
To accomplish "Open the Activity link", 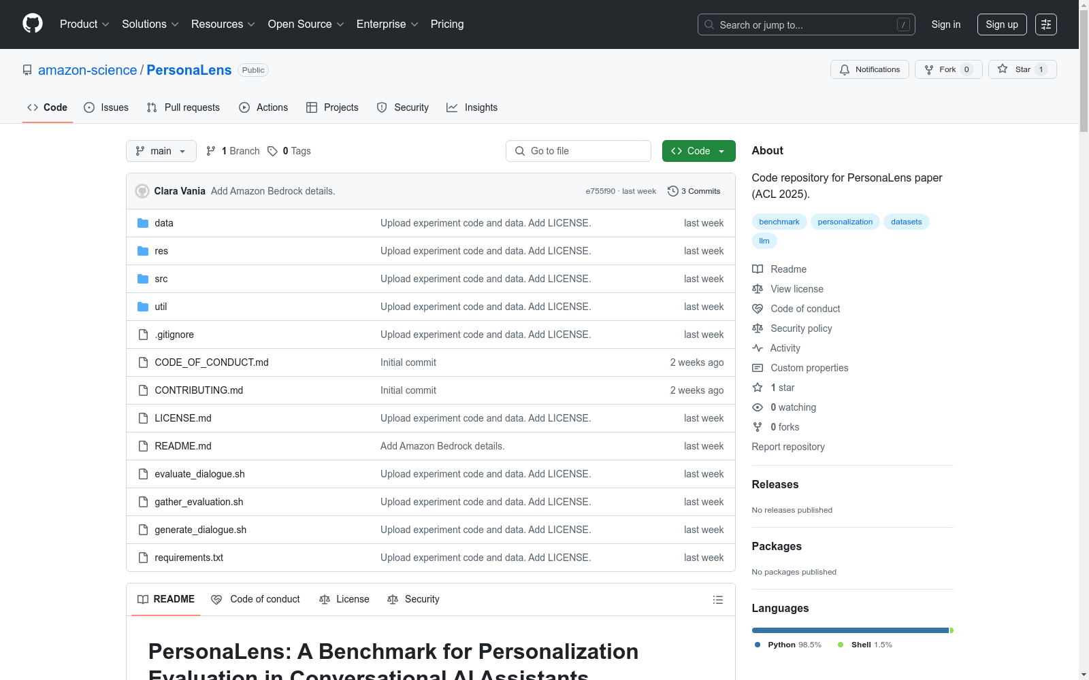I will pyautogui.click(x=777, y=348).
